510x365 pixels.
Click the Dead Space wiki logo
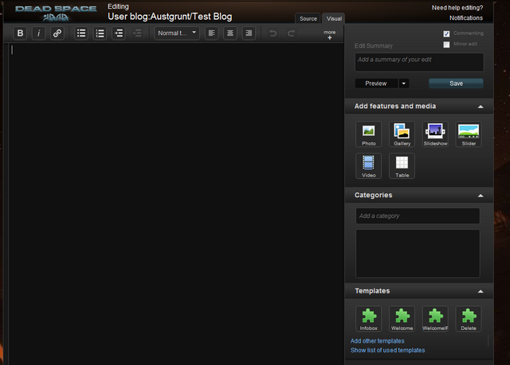click(56, 13)
